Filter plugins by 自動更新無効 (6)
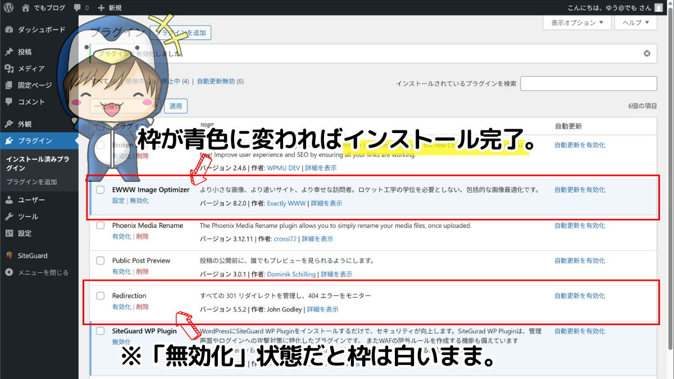This screenshot has width=674, height=379. pyautogui.click(x=220, y=81)
